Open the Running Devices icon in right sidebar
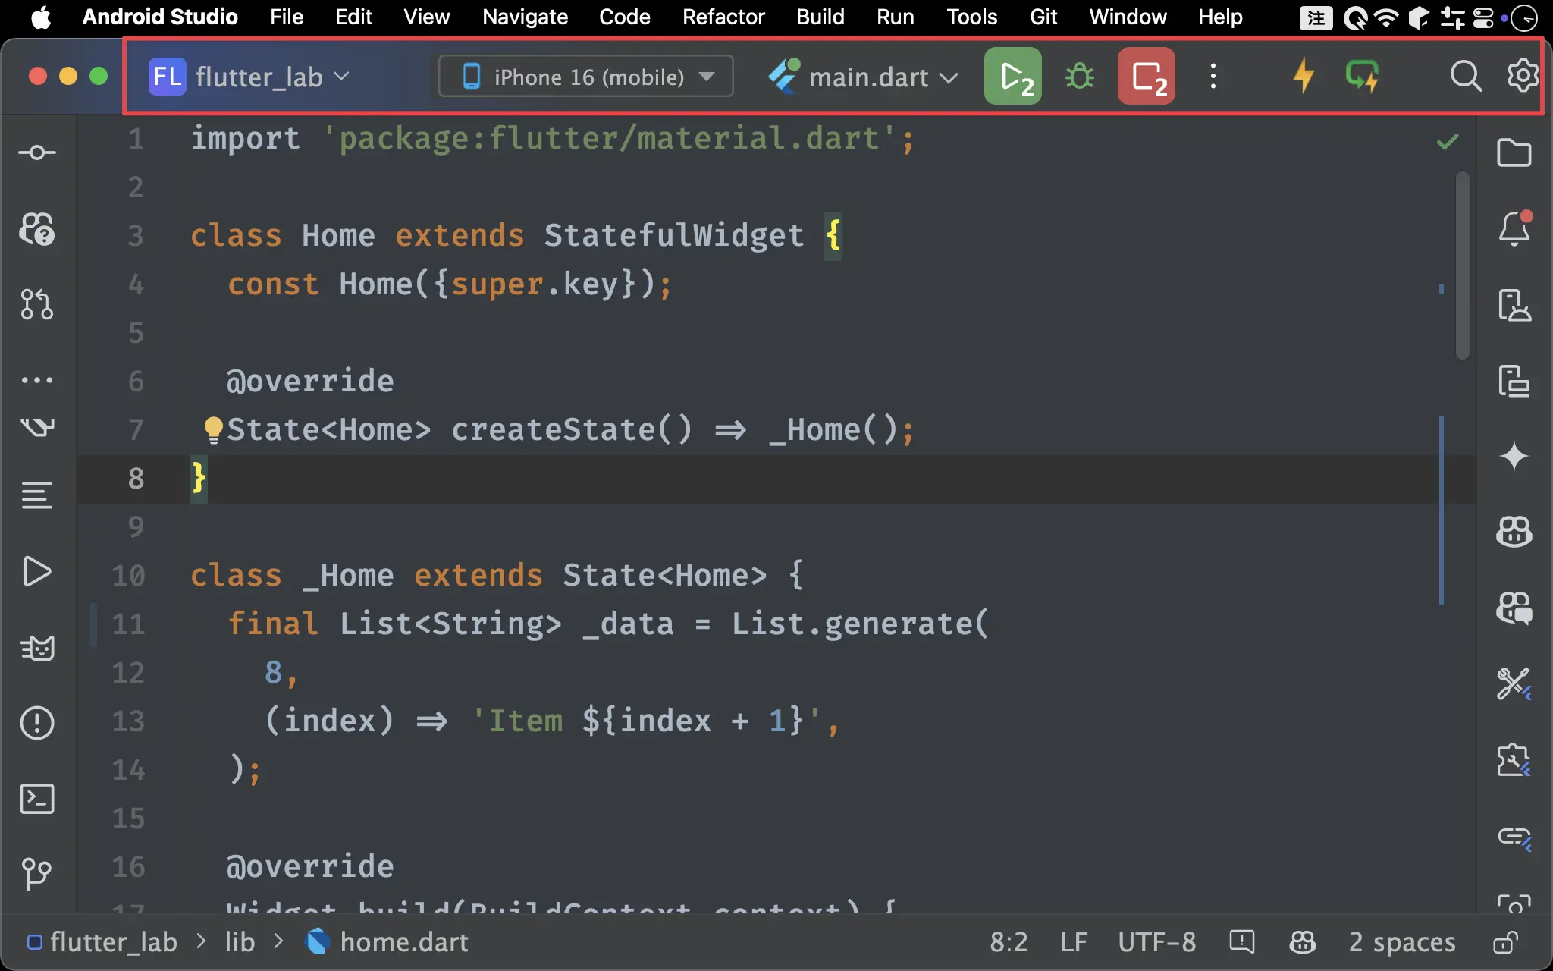 [1514, 380]
